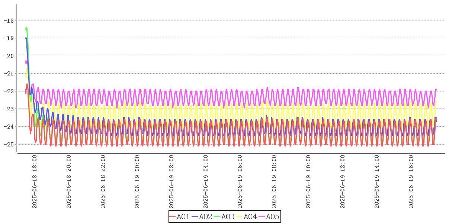Toggle the A05 series legend text
Screen dimensions: 449x223
pyautogui.click(x=272, y=217)
